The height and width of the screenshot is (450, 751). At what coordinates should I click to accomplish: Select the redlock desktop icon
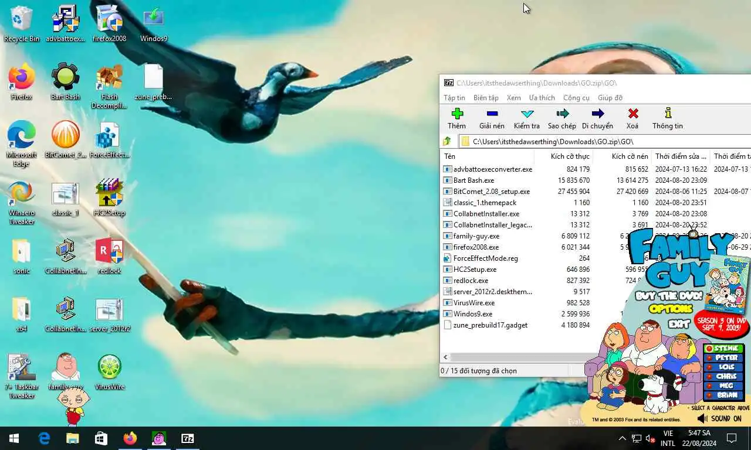point(109,255)
